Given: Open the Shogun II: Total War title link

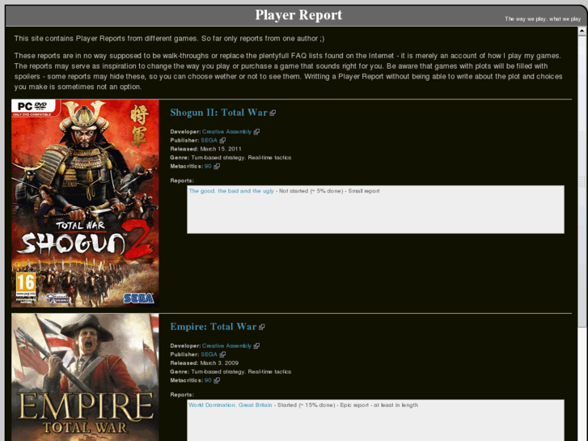Looking at the screenshot, I should pos(218,112).
